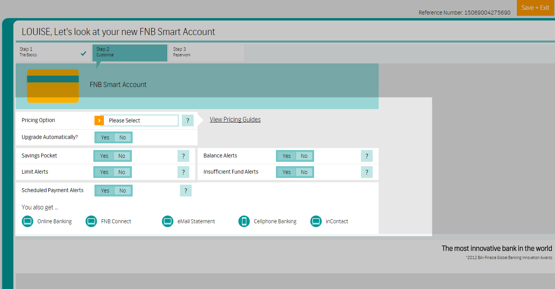
Task: Click 'The most innovative bank in the world'
Action: coord(497,248)
